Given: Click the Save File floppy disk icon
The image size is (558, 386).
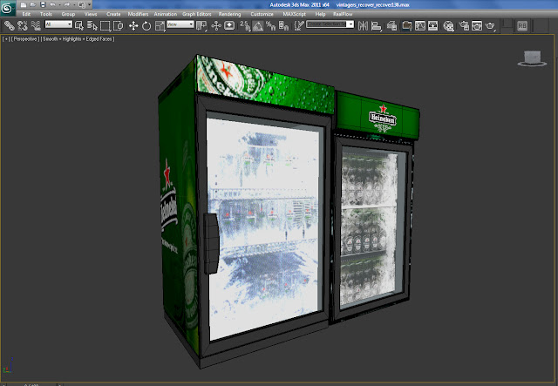Looking at the screenshot, I should point(43,5).
